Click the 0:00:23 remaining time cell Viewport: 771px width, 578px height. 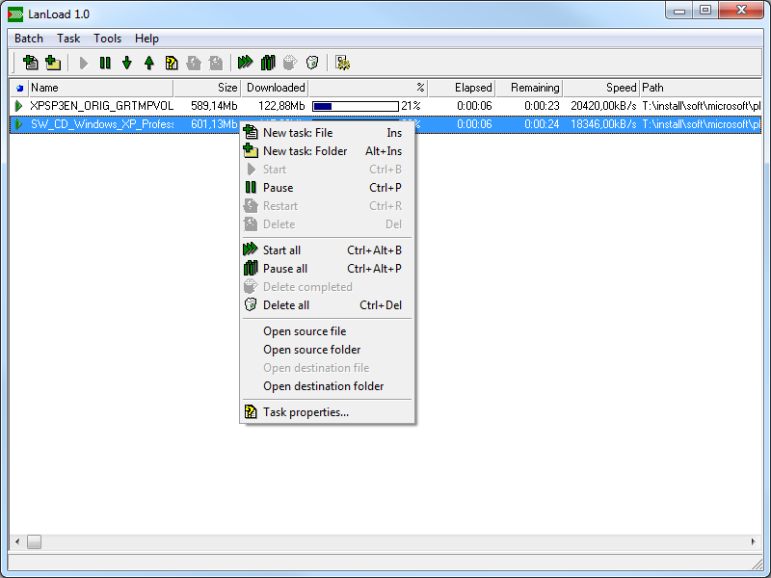542,106
